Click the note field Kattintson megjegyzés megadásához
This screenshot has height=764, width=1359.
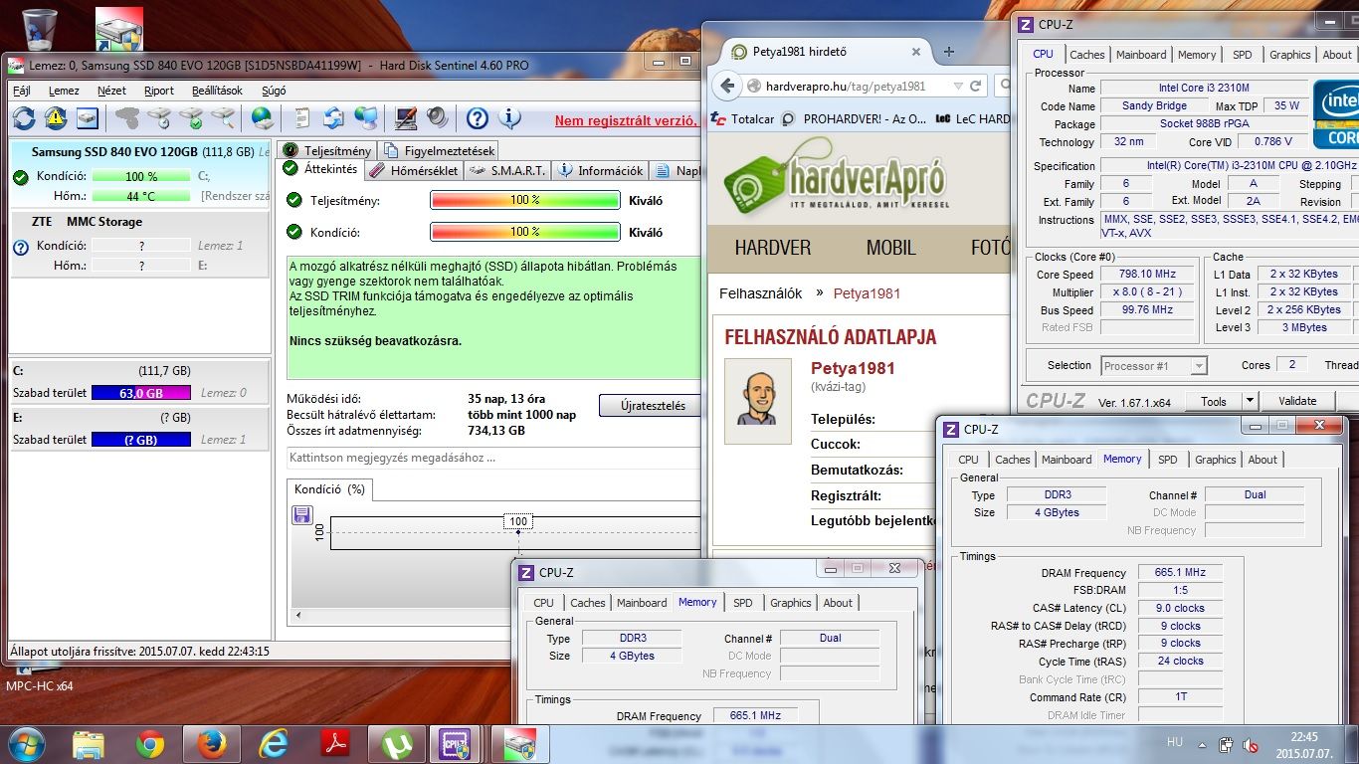[x=493, y=458]
